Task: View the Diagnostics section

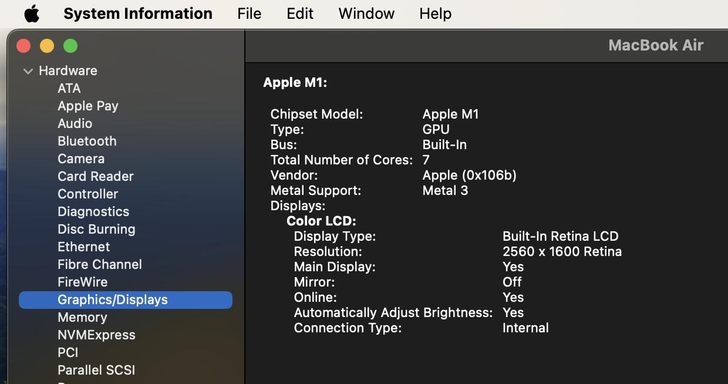Action: [x=93, y=211]
